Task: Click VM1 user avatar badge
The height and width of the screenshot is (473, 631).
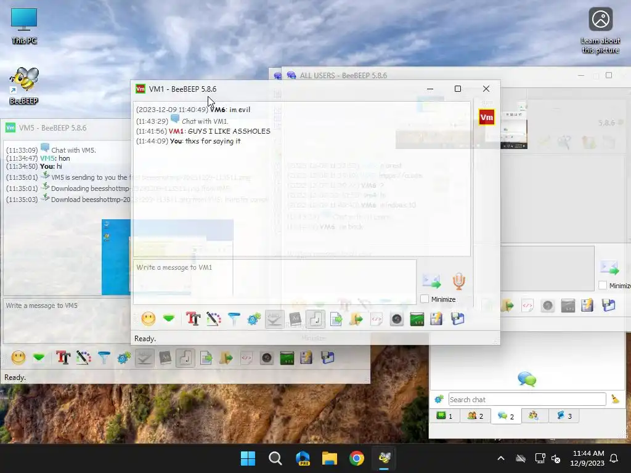Action: coord(487,118)
